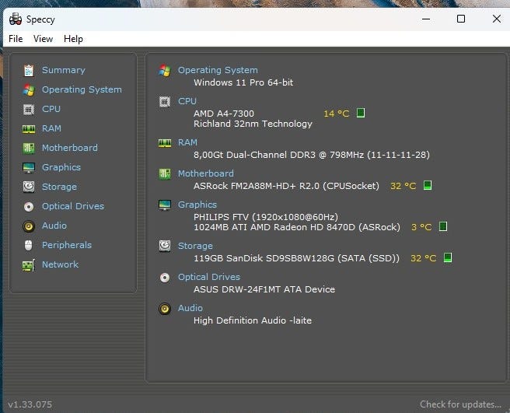Screen dimensions: 510x413
Task: Click Motherboard heading link in summary
Action: click(x=205, y=173)
